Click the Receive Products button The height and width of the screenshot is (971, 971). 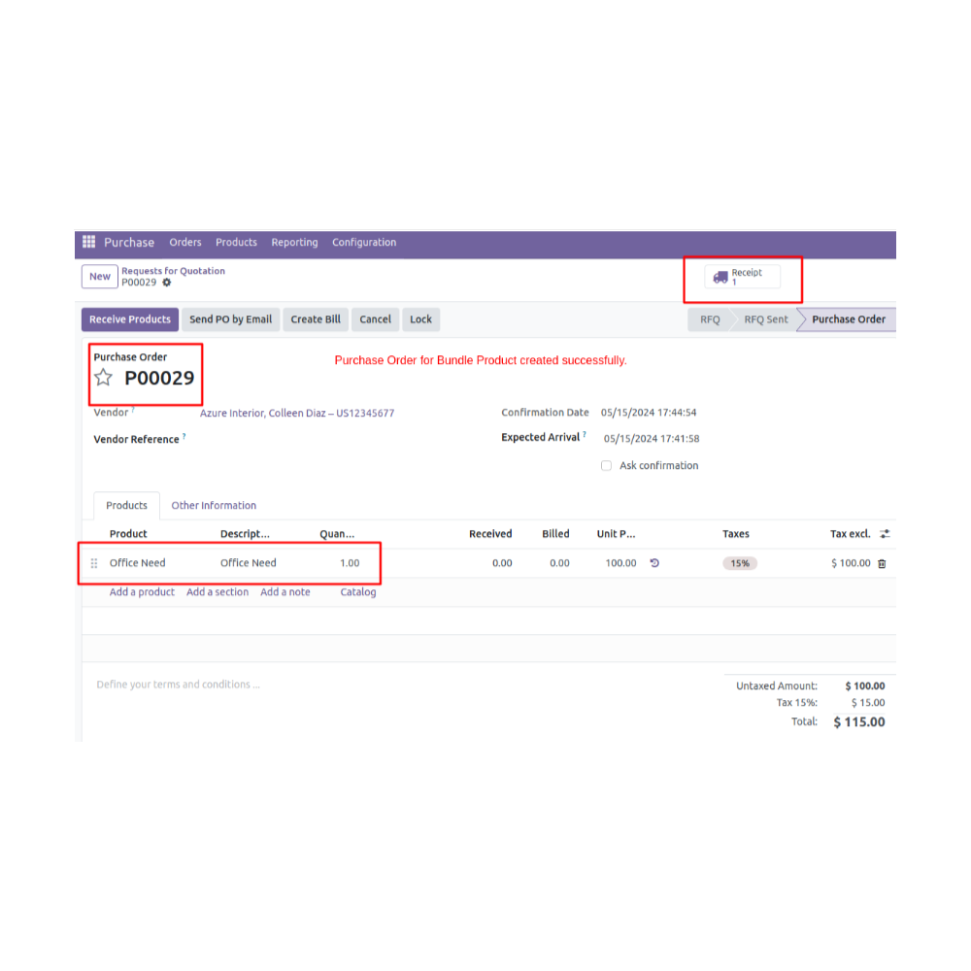[x=130, y=319]
